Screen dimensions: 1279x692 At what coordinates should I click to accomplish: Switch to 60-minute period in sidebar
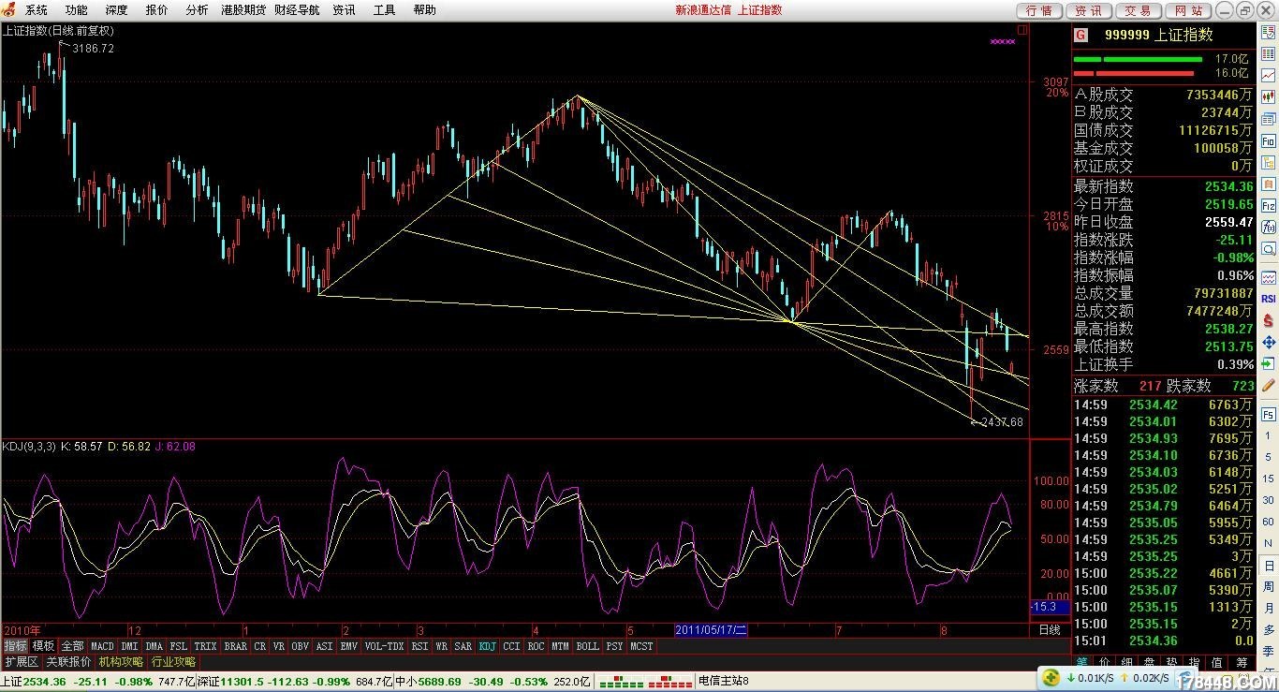click(1268, 520)
